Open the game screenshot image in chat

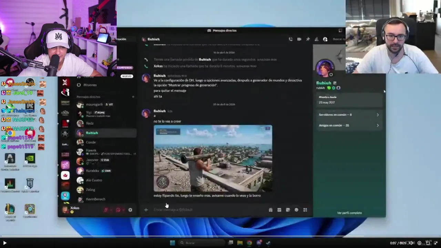pos(213,158)
